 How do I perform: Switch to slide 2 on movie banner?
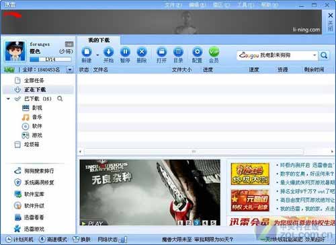pos(188,223)
